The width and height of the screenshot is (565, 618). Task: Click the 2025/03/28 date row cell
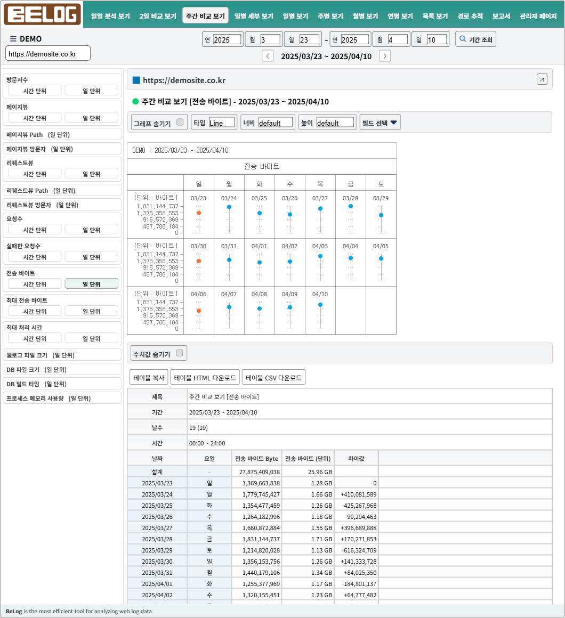[157, 539]
